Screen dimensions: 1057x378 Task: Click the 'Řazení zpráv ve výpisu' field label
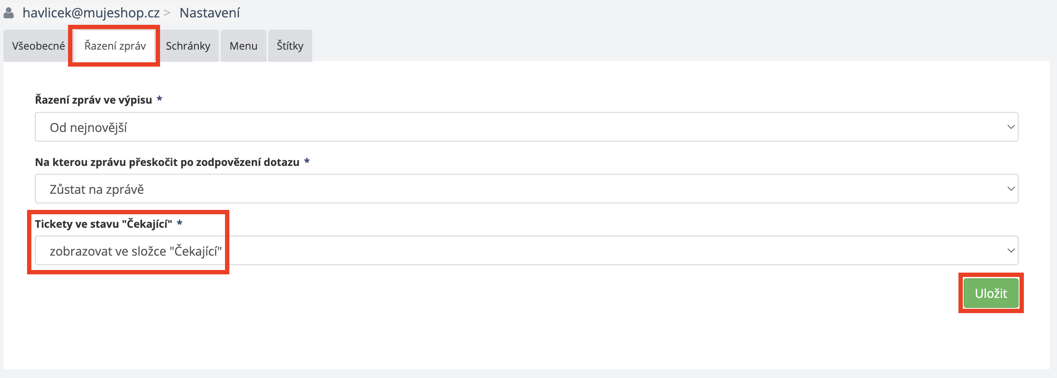(x=93, y=100)
